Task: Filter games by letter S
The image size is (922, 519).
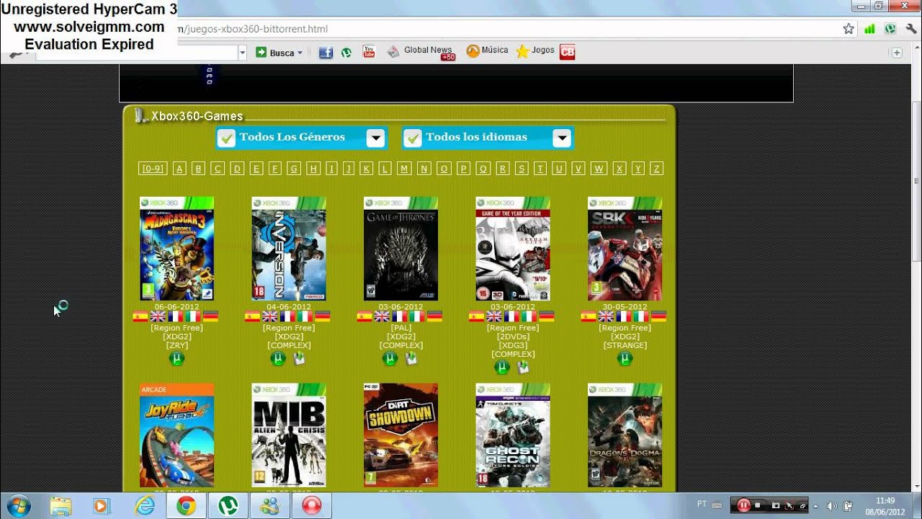Action: (x=522, y=169)
